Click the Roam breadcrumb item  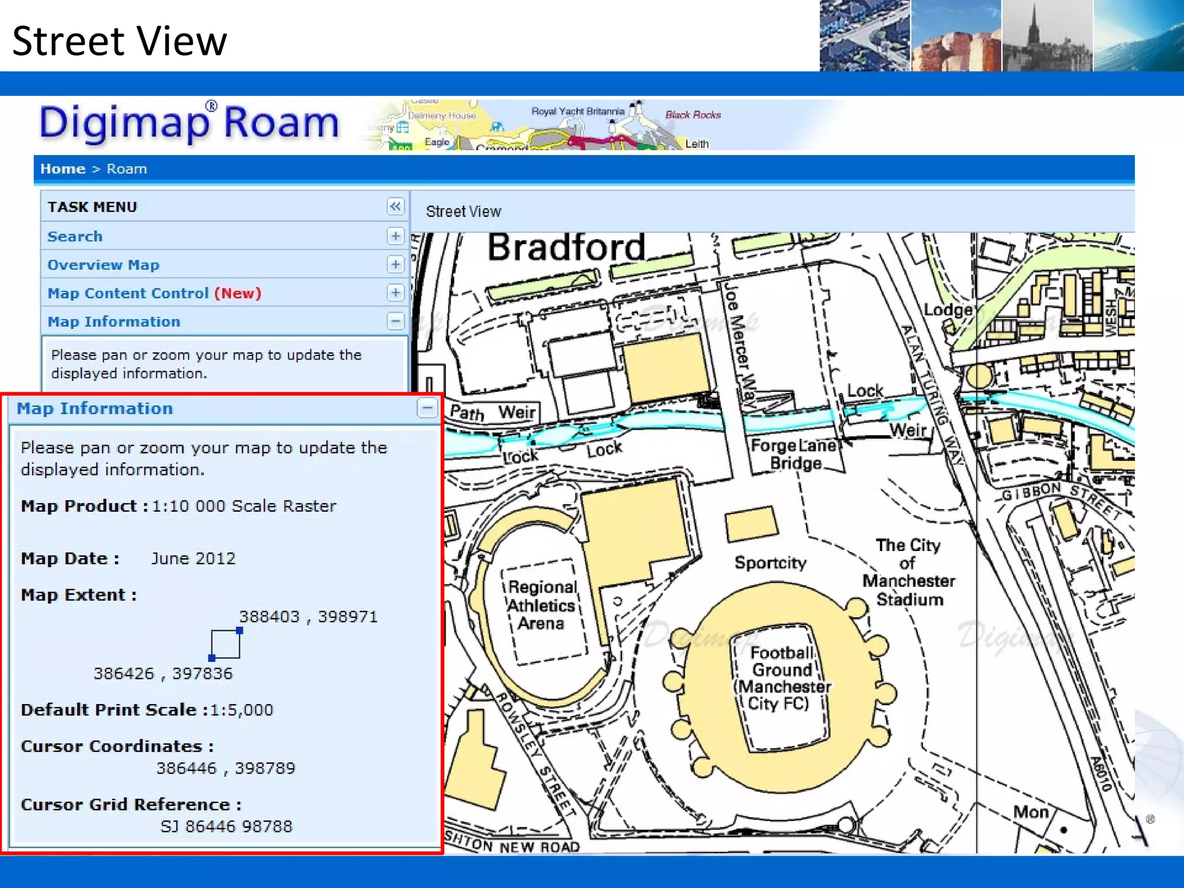(x=127, y=169)
